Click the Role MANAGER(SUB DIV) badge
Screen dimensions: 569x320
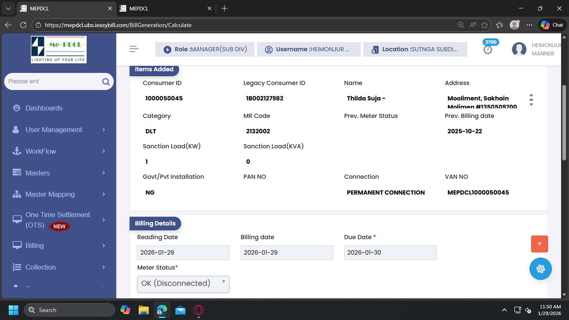(205, 49)
